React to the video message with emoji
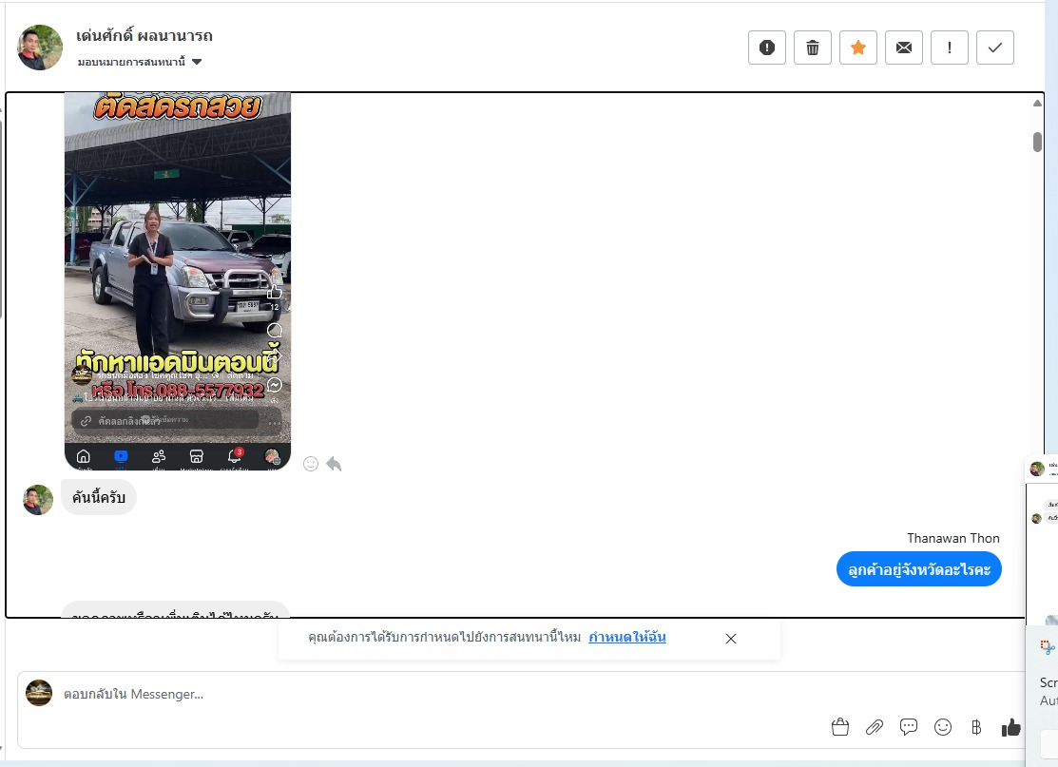This screenshot has width=1058, height=767. click(311, 464)
